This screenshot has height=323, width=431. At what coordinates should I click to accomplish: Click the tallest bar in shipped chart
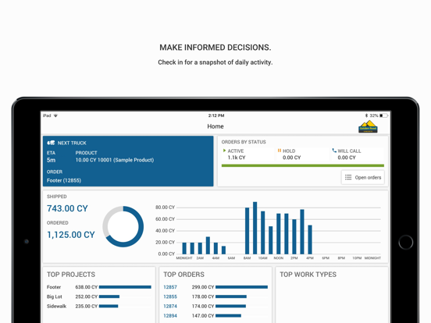pos(255,228)
